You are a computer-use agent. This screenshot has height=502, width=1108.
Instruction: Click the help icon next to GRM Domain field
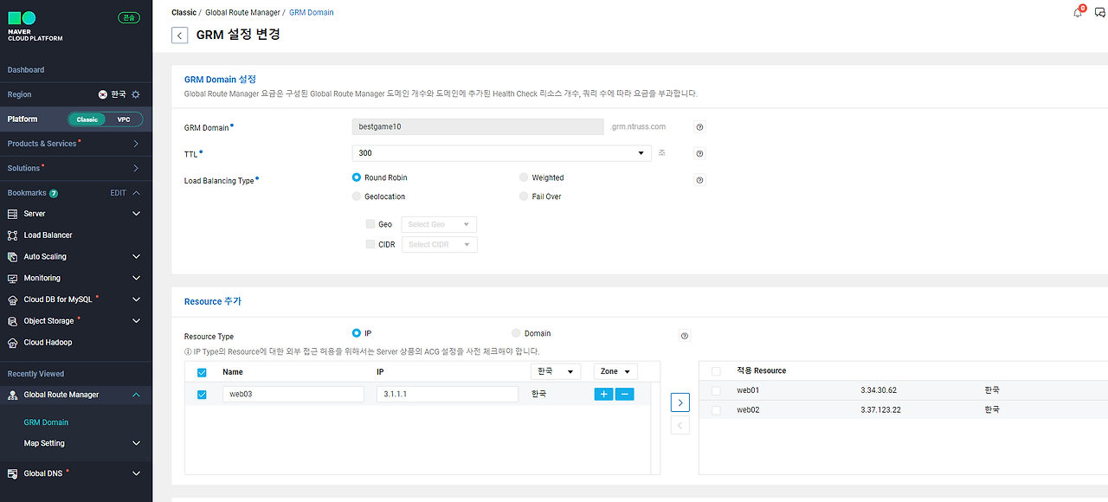pos(699,126)
